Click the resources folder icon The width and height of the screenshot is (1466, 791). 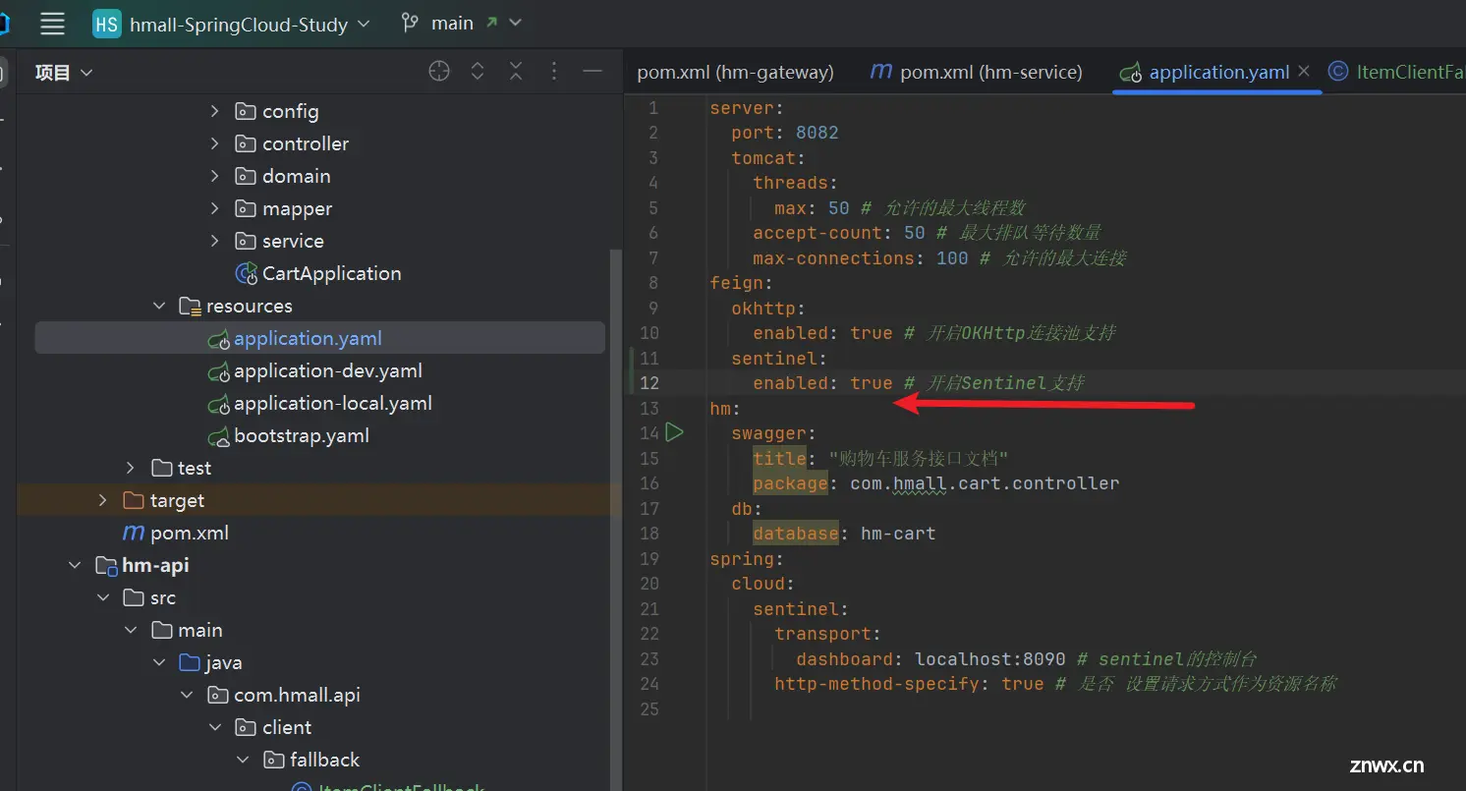190,306
